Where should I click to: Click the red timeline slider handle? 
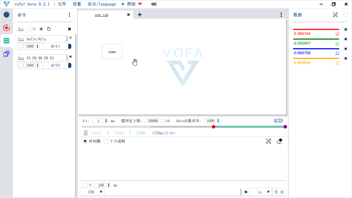tap(213, 127)
